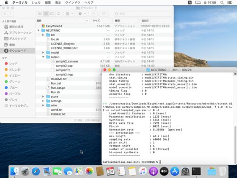Open the Apple menu
237x178 pixels.
pyautogui.click(x=6, y=2)
